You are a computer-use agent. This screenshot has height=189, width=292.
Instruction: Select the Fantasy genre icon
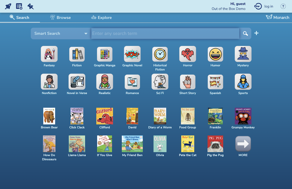tap(49, 54)
